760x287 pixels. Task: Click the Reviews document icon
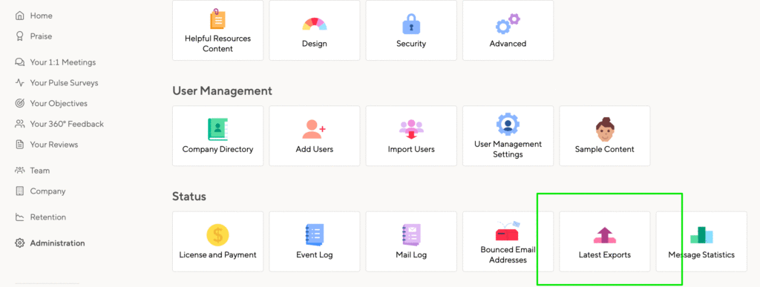click(20, 145)
